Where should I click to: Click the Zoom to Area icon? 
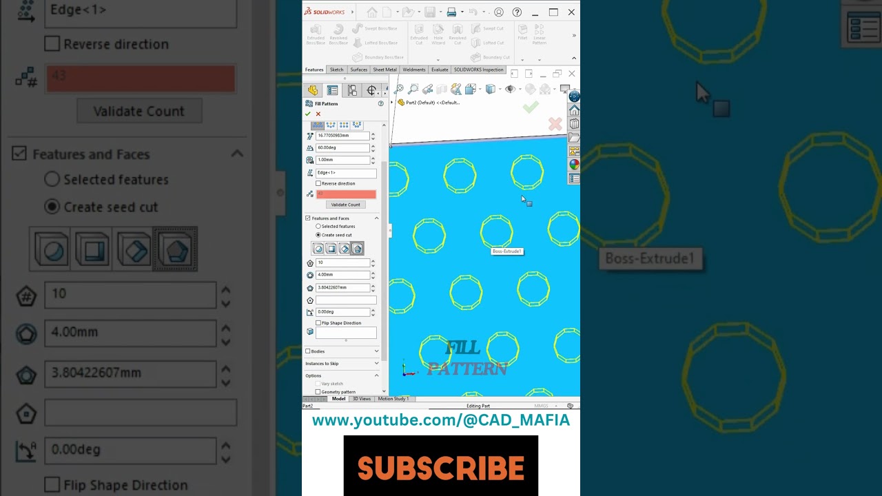413,89
